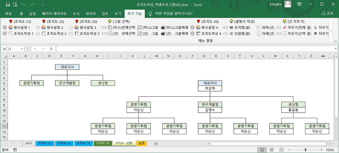Click 지우기(선택 셀) command
The image size is (339, 153).
click(x=297, y=34)
